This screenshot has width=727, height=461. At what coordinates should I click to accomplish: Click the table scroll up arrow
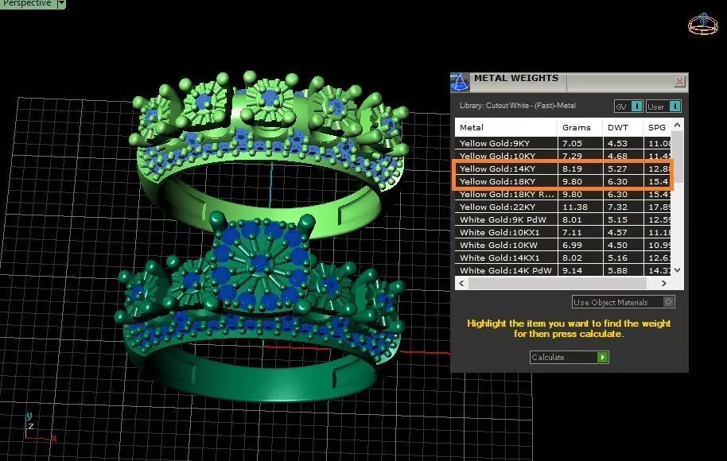point(678,125)
